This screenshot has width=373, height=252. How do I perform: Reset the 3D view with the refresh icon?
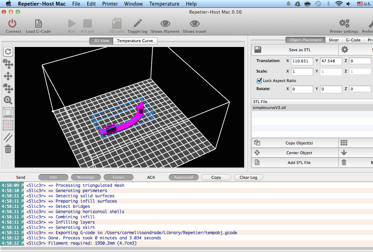pos(8,52)
